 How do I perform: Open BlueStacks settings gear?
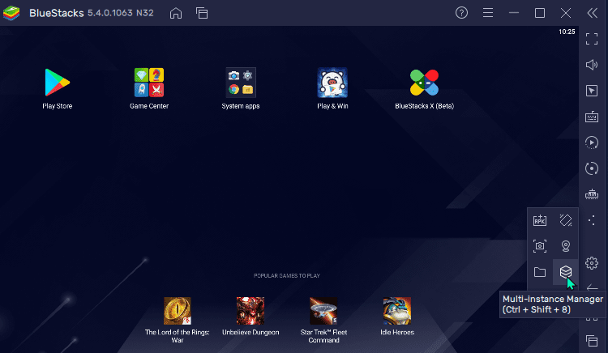(592, 263)
